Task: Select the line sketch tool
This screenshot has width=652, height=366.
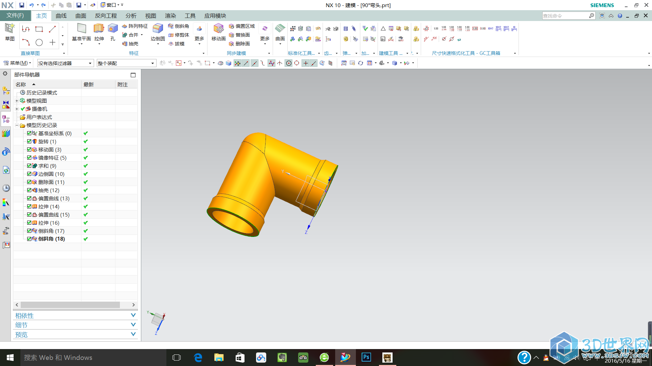Action: 52,29
